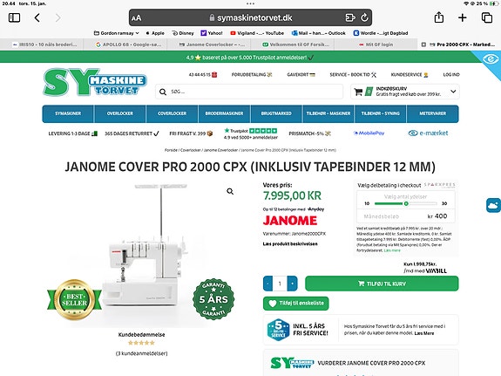Open a new tab with plus icon
Screen dimensions: 501x376
[x=462, y=17]
